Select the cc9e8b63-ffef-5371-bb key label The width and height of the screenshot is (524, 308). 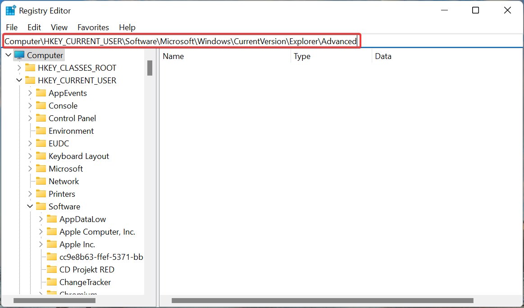[101, 257]
